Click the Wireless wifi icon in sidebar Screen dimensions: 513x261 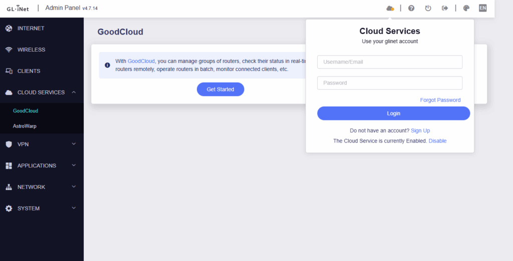(x=9, y=49)
